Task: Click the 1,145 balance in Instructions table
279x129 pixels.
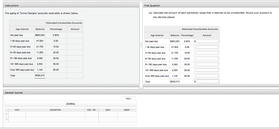Action: pos(40,70)
